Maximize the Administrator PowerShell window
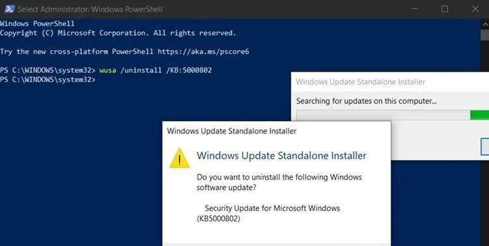 (x=445, y=9)
